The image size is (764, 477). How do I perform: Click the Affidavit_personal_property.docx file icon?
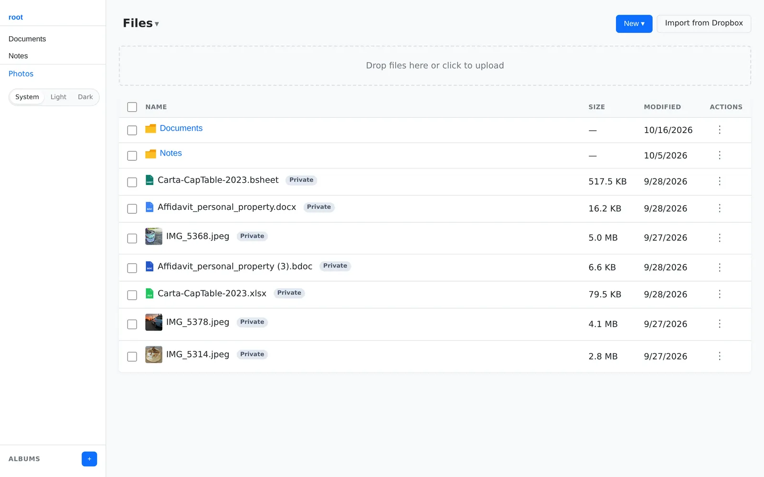tap(149, 207)
